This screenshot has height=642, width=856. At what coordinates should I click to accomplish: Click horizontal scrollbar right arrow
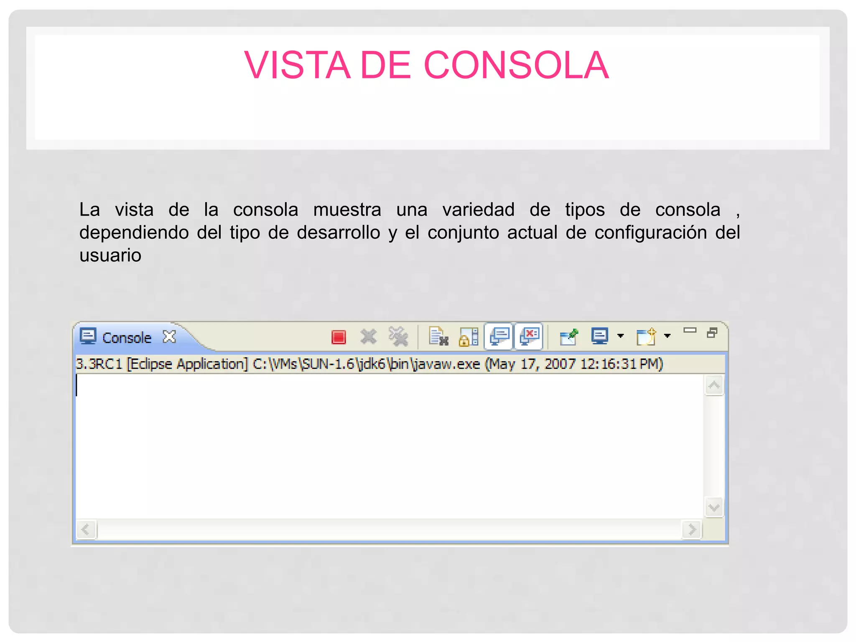click(x=692, y=530)
